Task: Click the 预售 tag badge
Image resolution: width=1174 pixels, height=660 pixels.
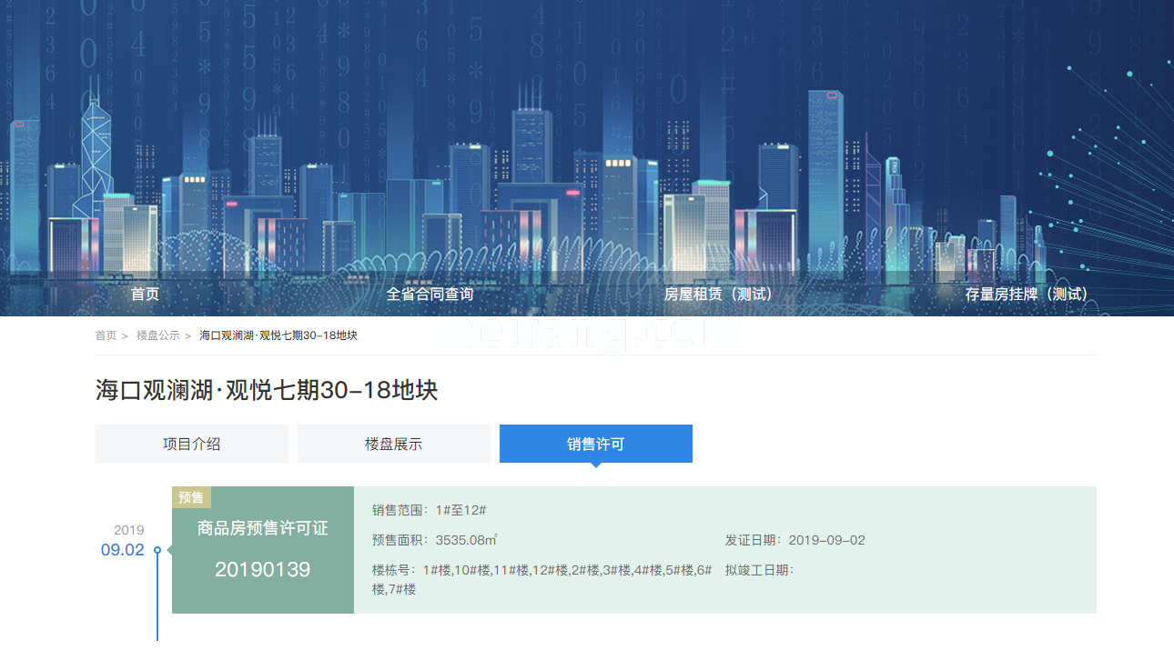Action: (x=191, y=497)
